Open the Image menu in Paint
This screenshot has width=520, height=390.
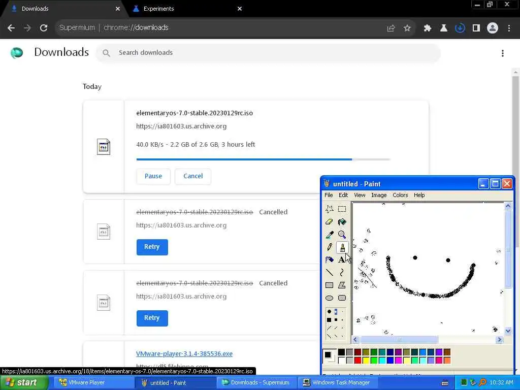(379, 195)
